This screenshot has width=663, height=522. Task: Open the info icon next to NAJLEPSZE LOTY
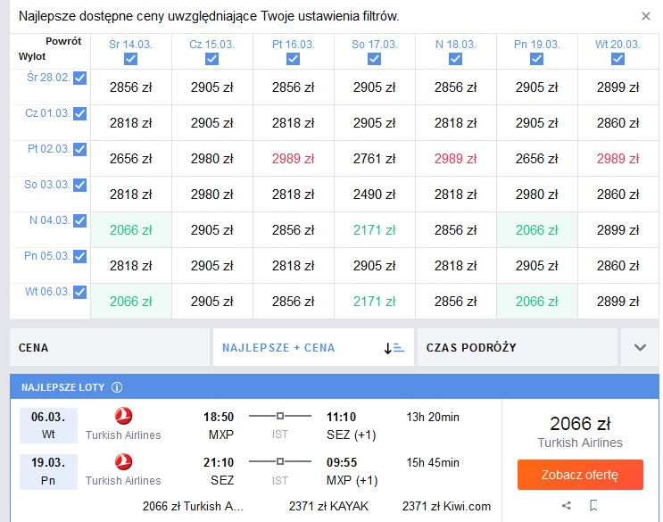coord(117,387)
